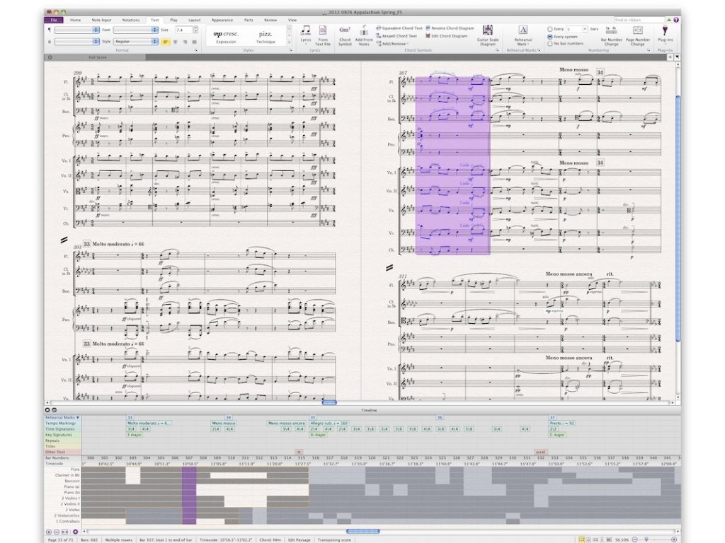Click the Meno mosso ancora marker
The image size is (725, 543).
287,424
